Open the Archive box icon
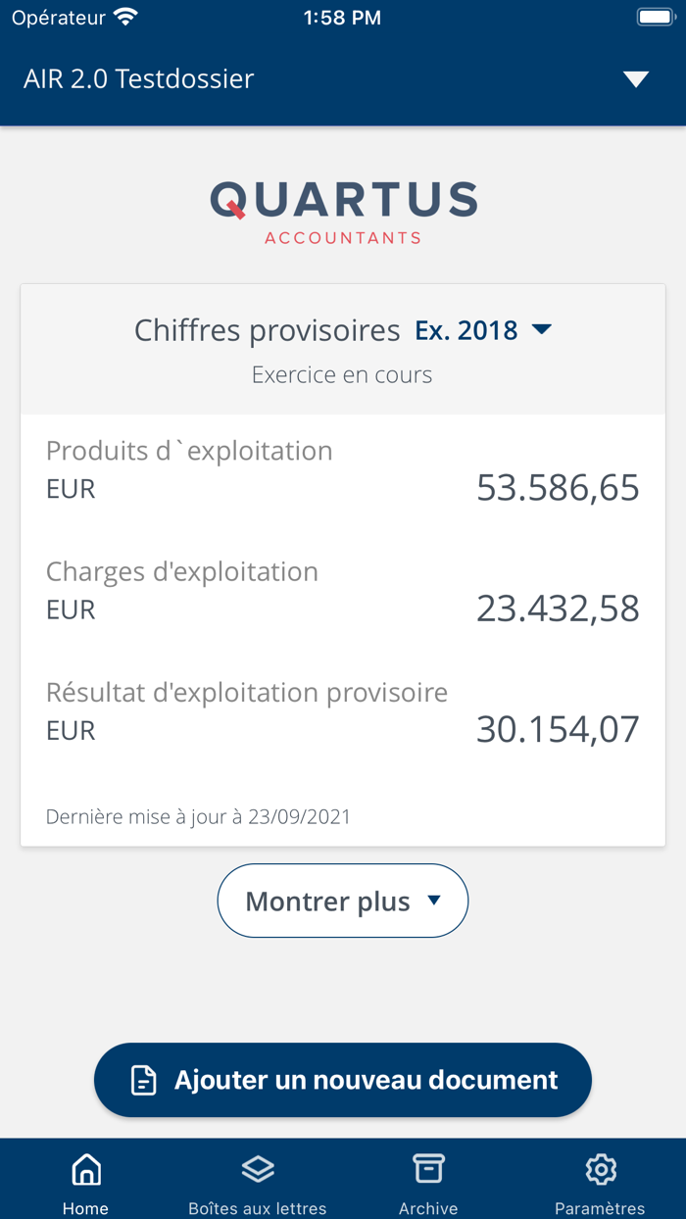The image size is (686, 1219). pyautogui.click(x=428, y=1168)
